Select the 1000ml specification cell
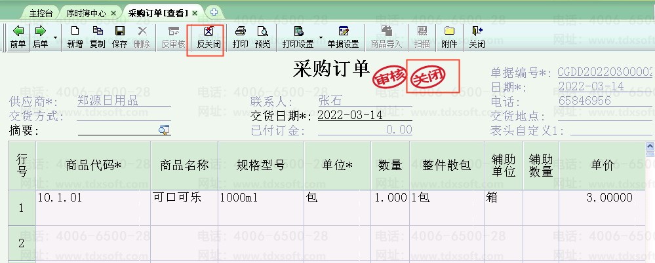This screenshot has width=655, height=263. click(261, 208)
